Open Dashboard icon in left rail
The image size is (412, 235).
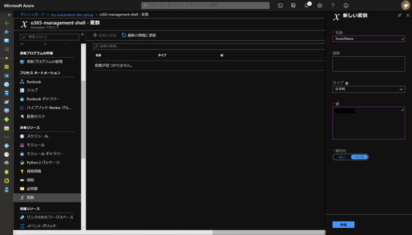pos(7,41)
